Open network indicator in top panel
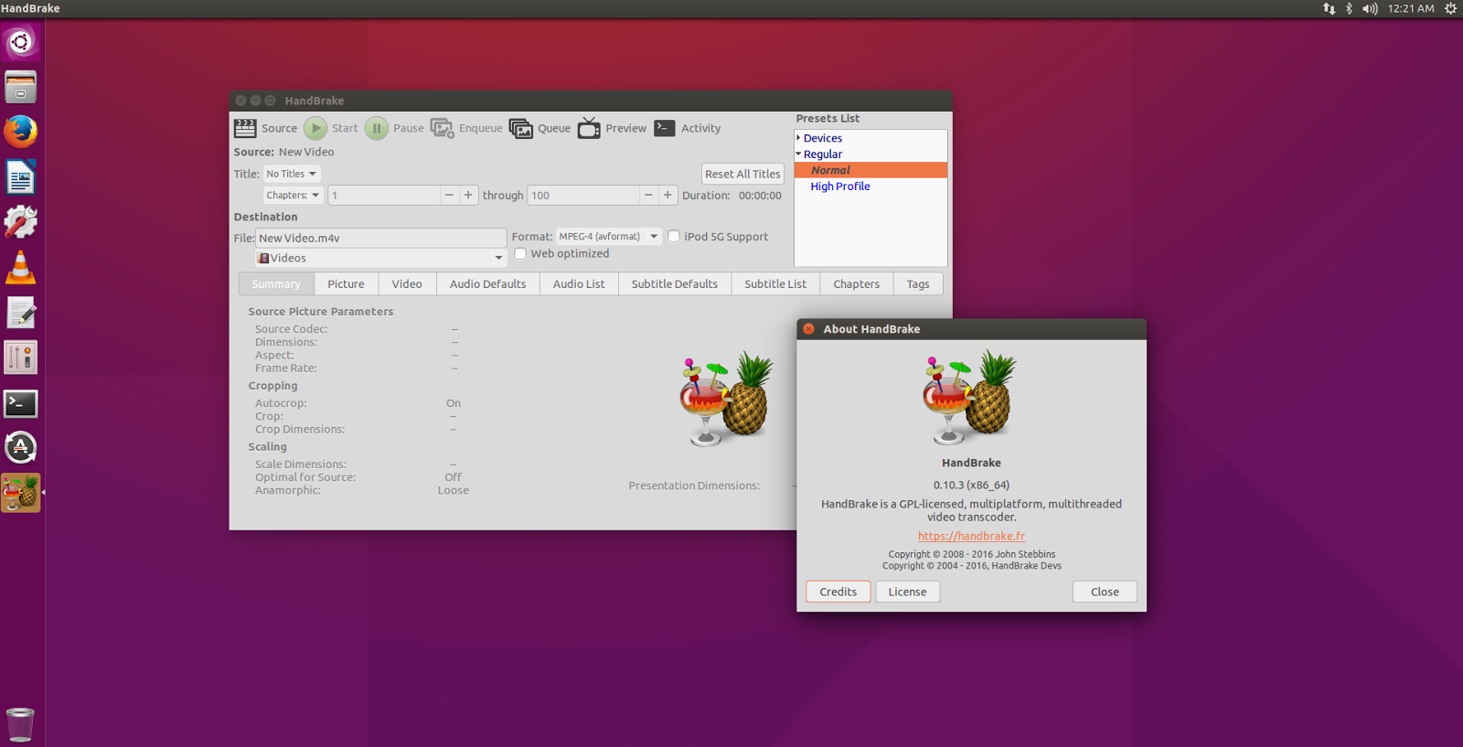 tap(1329, 8)
